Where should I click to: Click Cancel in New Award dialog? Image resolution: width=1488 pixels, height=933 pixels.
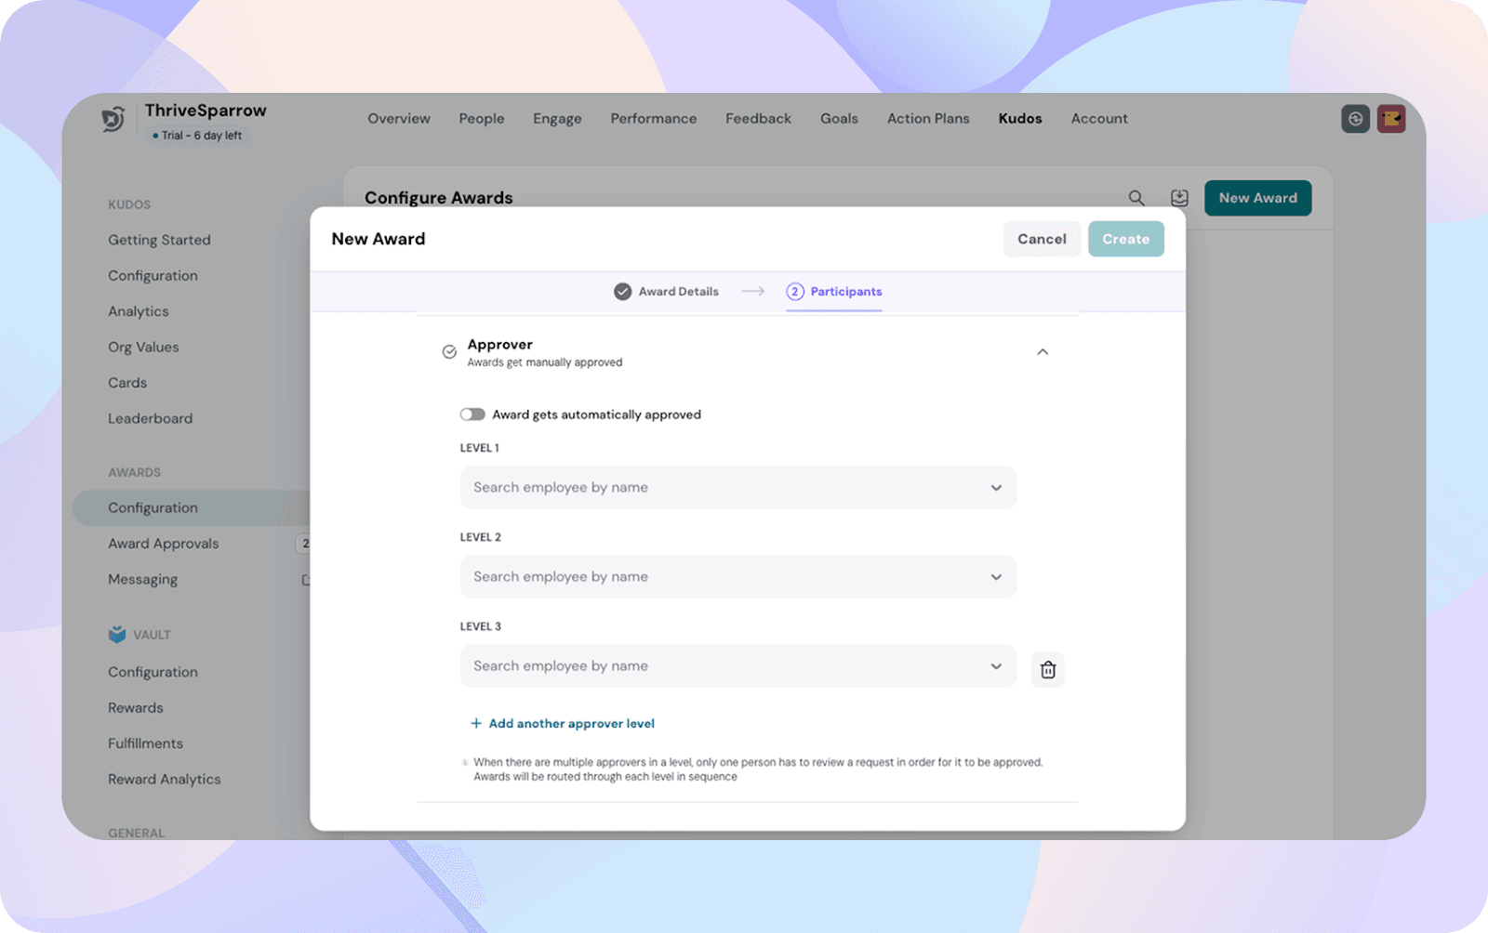[x=1043, y=239]
